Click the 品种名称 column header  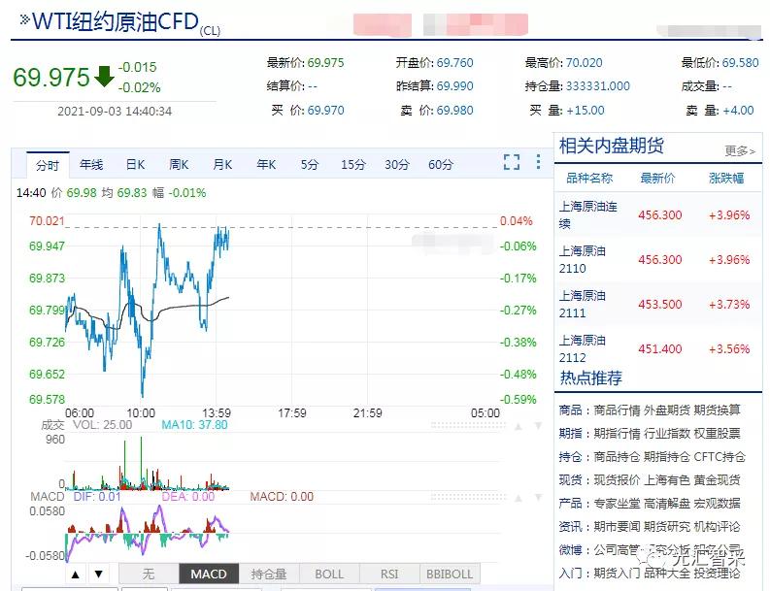coord(589,179)
